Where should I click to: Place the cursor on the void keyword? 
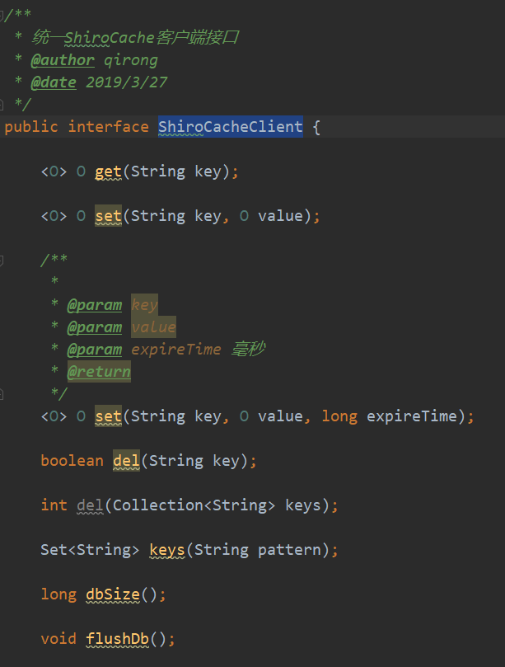pyautogui.click(x=58, y=638)
